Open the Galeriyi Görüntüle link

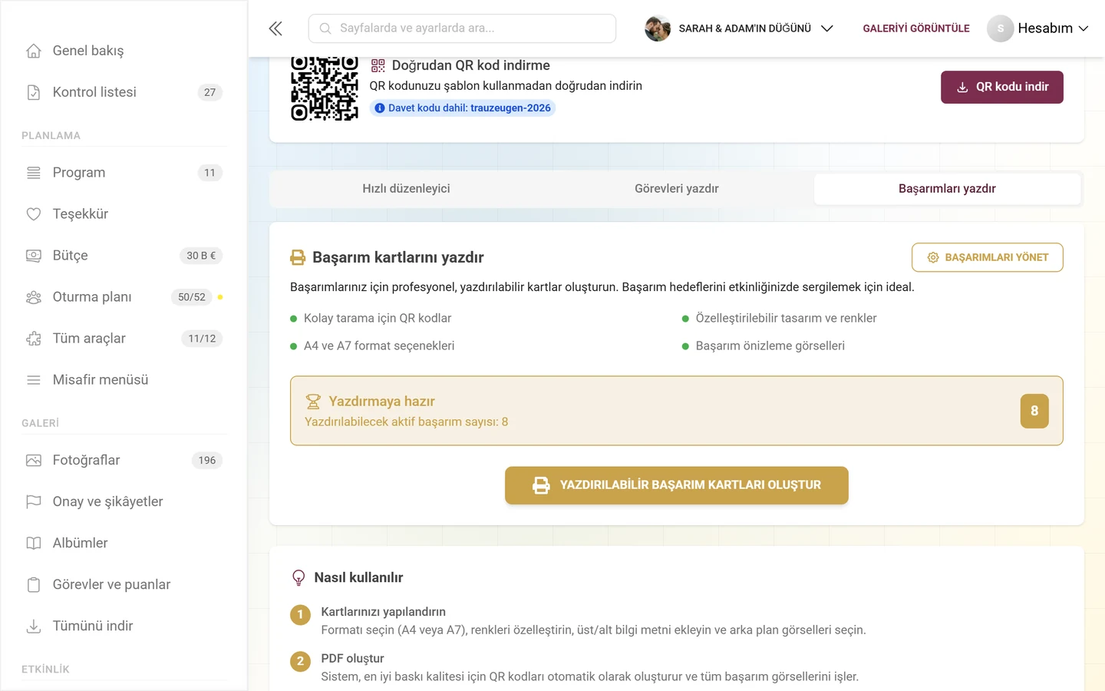[916, 28]
